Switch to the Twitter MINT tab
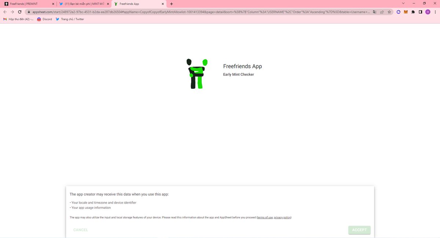Viewport: 440px width, 238px height. 84,4
